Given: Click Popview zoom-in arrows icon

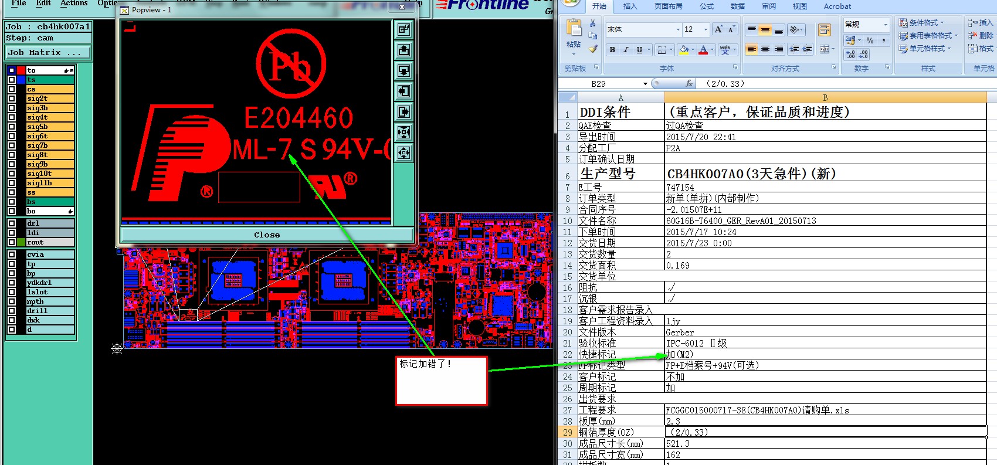Looking at the screenshot, I should (x=403, y=132).
